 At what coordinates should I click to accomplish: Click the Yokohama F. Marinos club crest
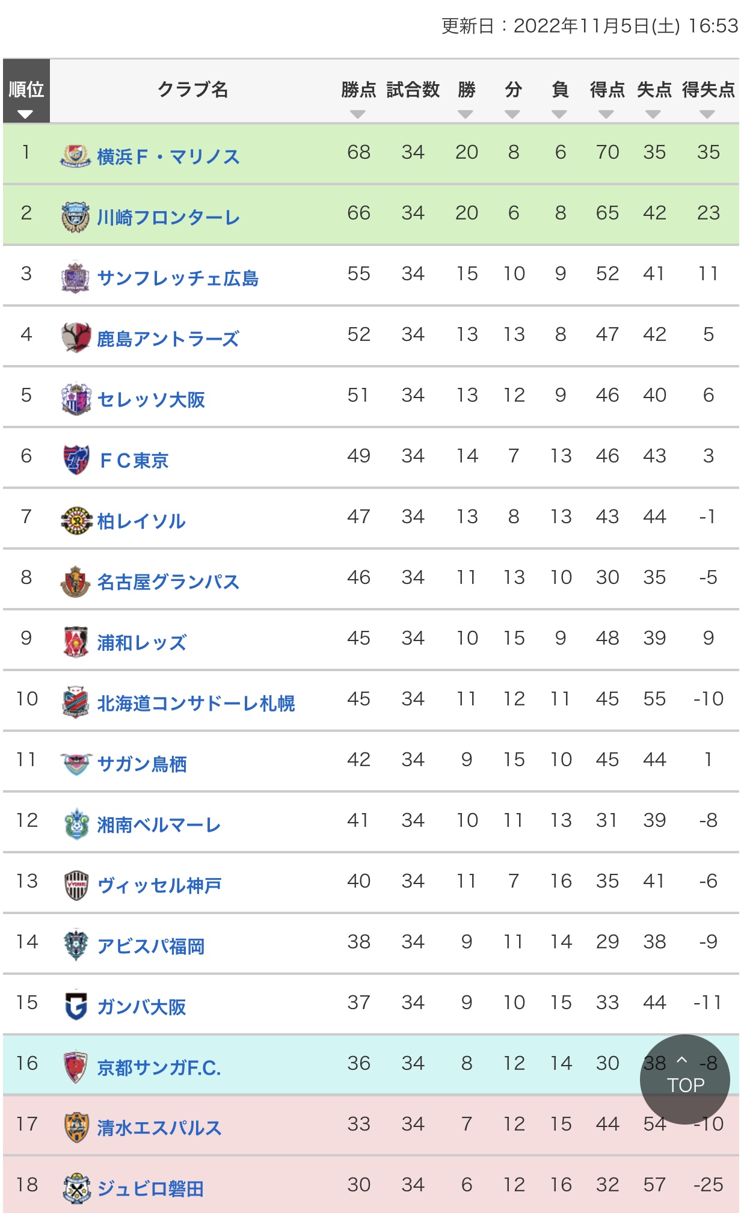75,156
